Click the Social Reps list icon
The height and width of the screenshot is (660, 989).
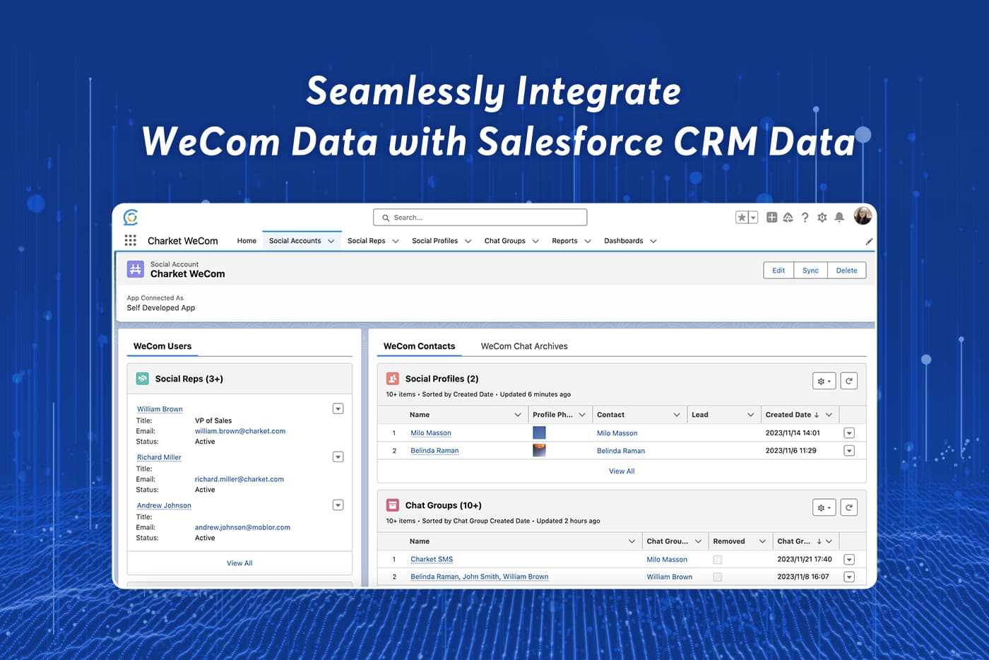(x=142, y=379)
